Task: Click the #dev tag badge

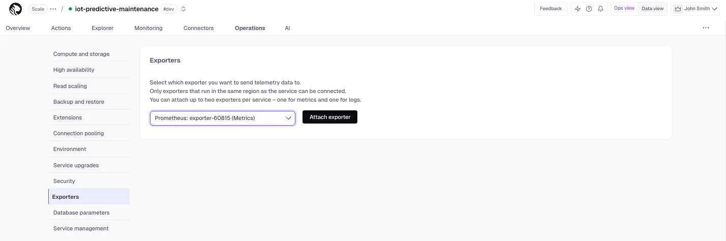Action: 168,9
